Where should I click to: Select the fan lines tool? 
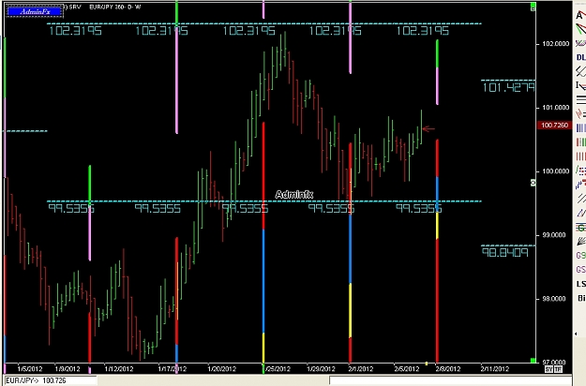580,241
